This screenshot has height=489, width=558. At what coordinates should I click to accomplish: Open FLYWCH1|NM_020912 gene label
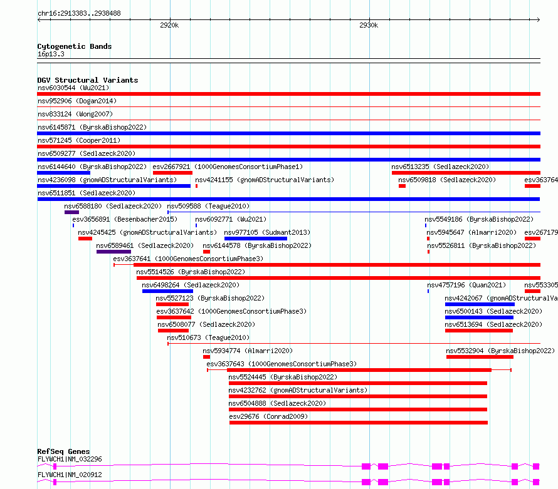click(70, 475)
